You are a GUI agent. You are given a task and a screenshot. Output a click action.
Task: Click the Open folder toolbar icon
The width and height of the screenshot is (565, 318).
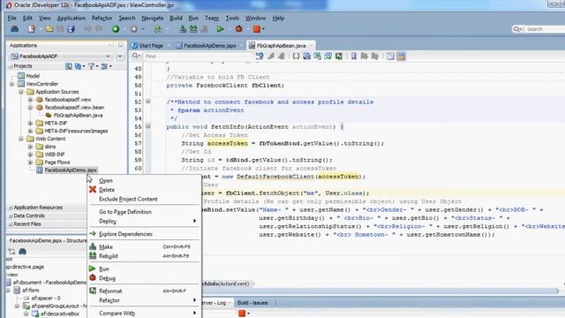coord(49,29)
